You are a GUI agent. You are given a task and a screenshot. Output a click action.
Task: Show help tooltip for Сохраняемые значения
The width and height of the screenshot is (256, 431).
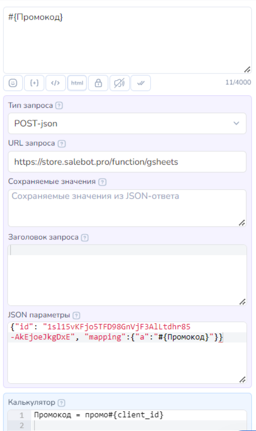[x=102, y=182]
